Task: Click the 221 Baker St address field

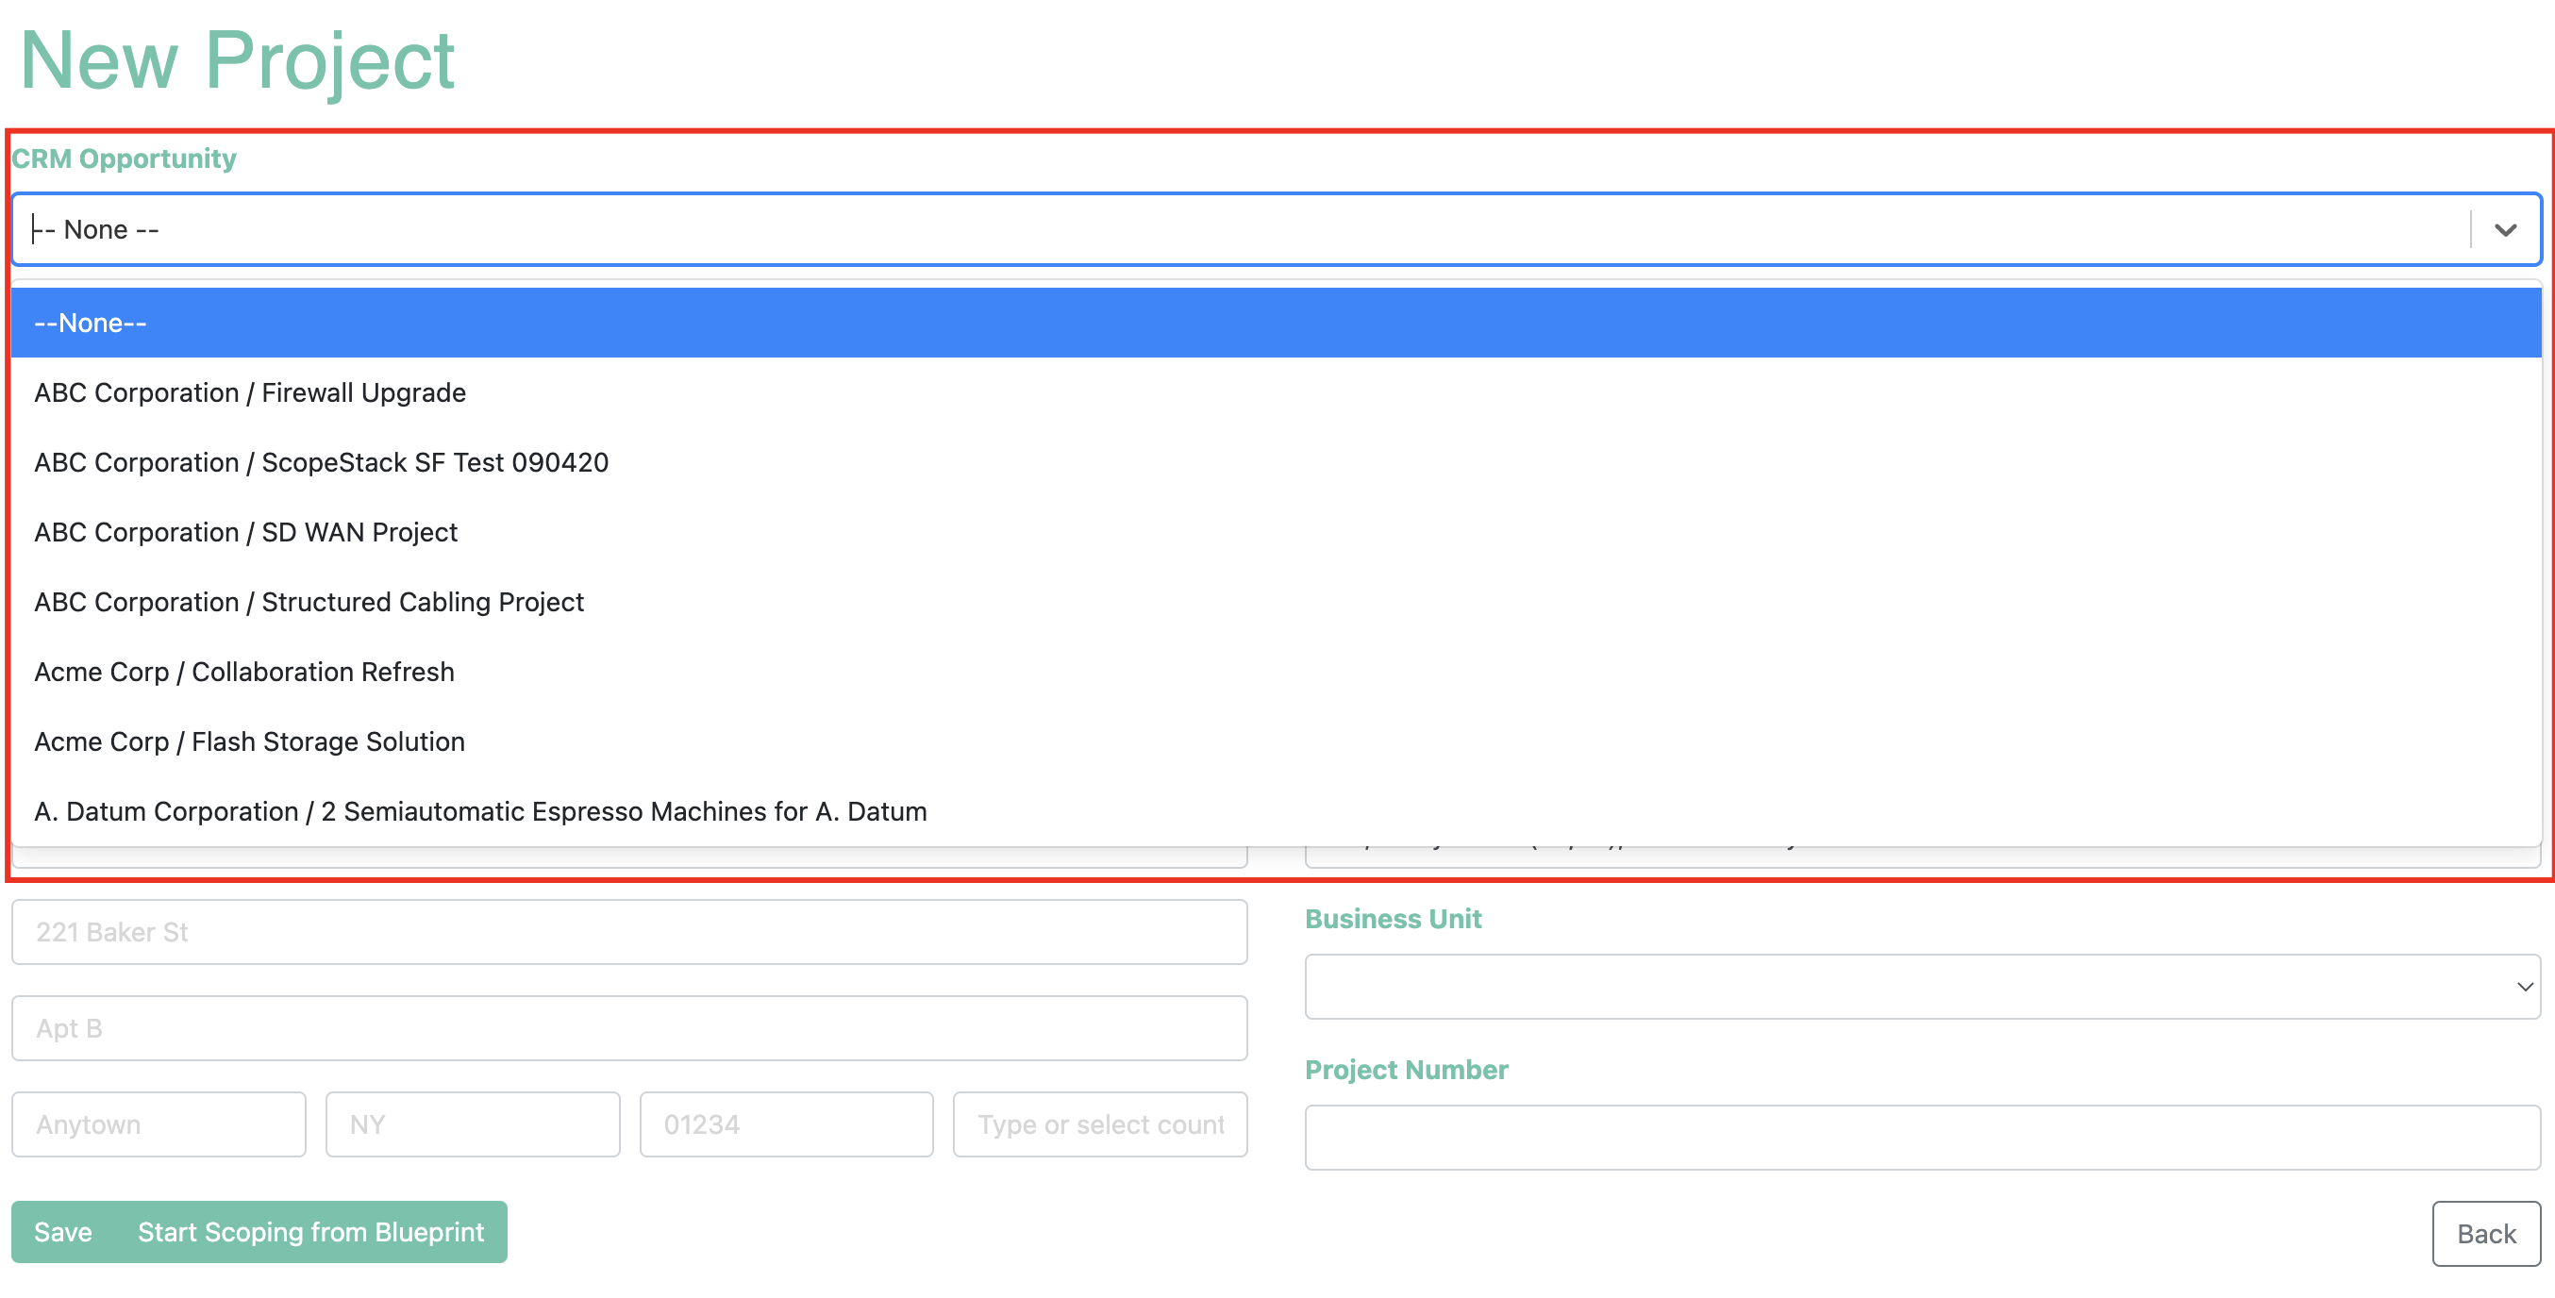Action: (x=628, y=932)
